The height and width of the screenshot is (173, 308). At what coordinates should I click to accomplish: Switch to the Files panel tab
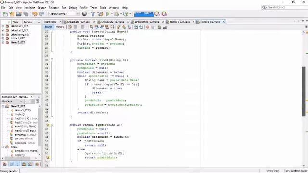tap(15, 22)
